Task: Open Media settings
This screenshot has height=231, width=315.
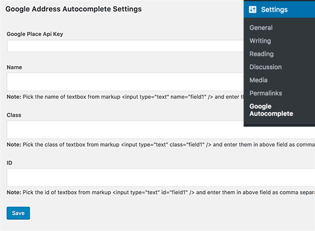Action: point(258,80)
